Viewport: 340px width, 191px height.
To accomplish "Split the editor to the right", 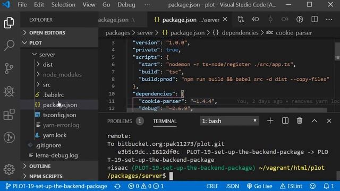I will (314, 20).
